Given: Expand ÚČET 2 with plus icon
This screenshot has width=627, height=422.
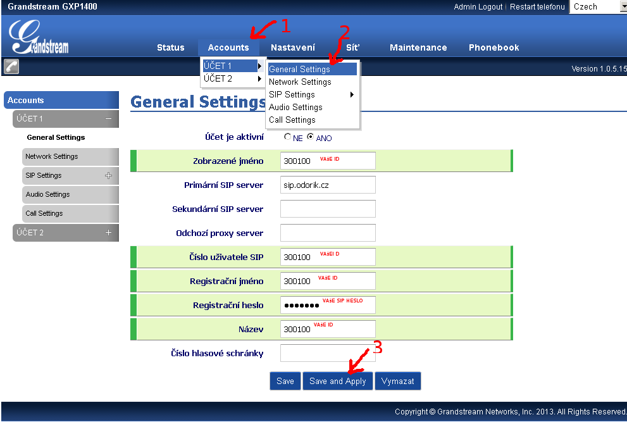Looking at the screenshot, I should point(108,233).
